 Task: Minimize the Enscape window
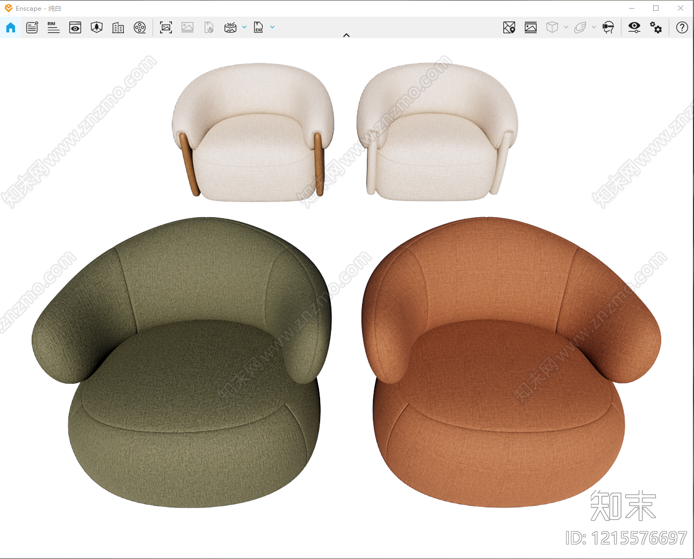(x=632, y=8)
